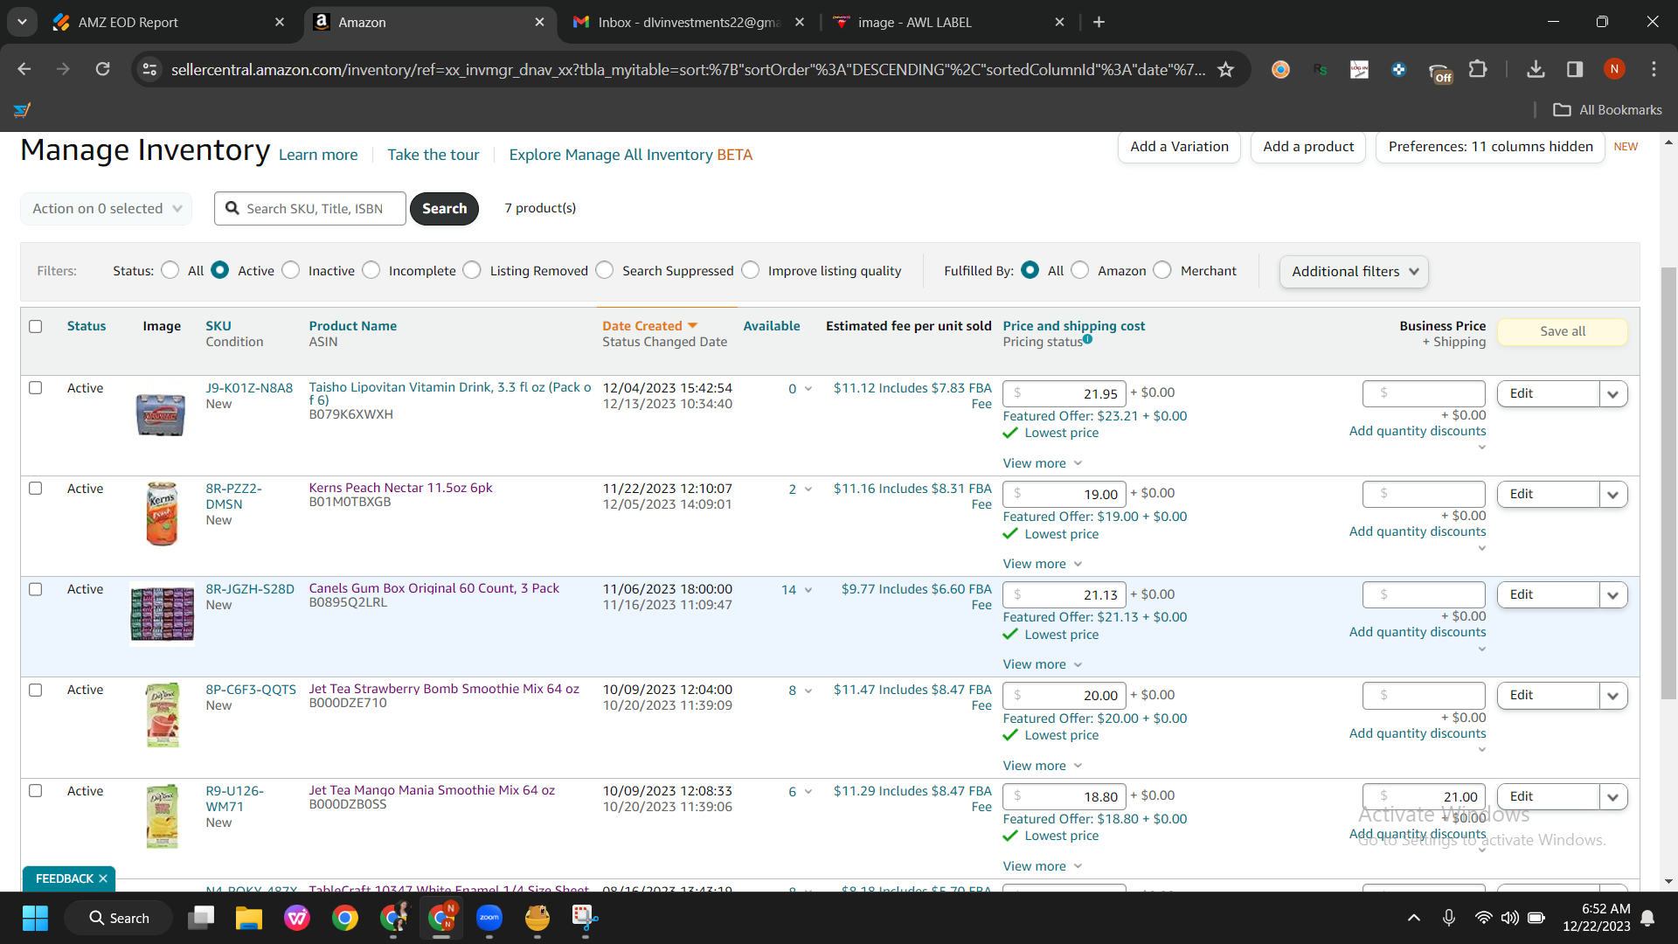Switch to the Inbox Gmail tab
This screenshot has width=1678, height=944.
click(687, 22)
